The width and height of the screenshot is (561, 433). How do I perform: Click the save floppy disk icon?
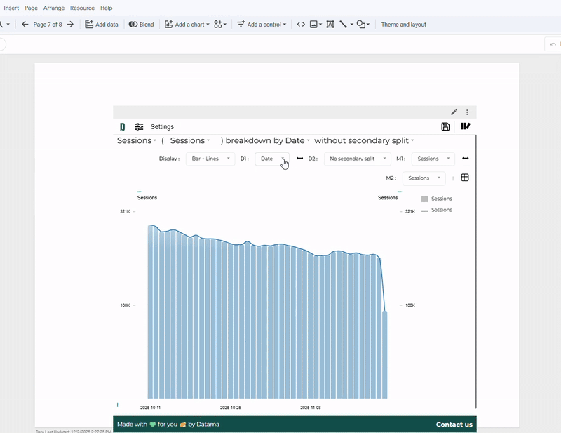pos(445,127)
